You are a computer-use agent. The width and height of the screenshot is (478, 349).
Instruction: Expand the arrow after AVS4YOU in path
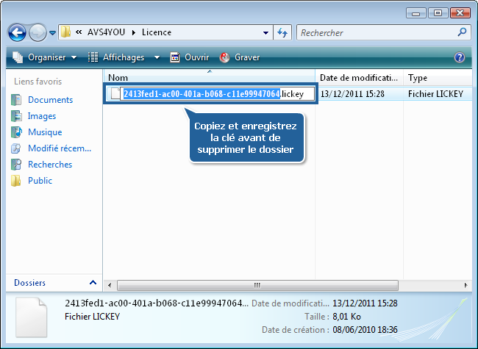click(x=134, y=32)
